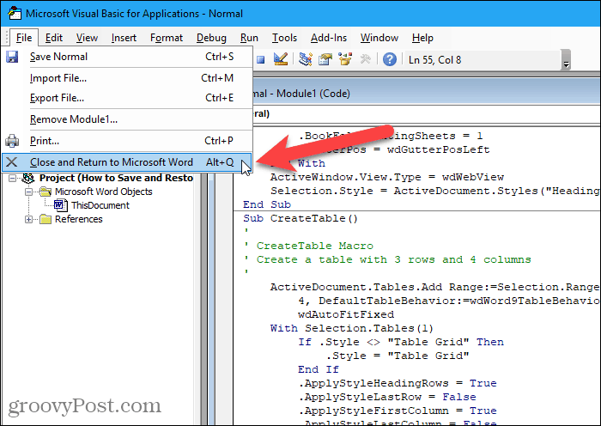Open the Object Browser toolbar icon
Screen dimensions: 601x426
tap(345, 59)
